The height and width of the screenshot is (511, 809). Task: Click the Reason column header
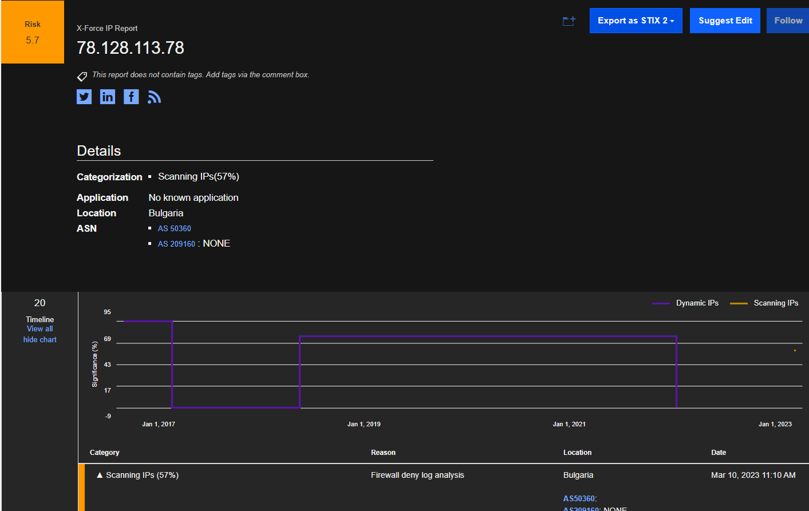click(383, 453)
